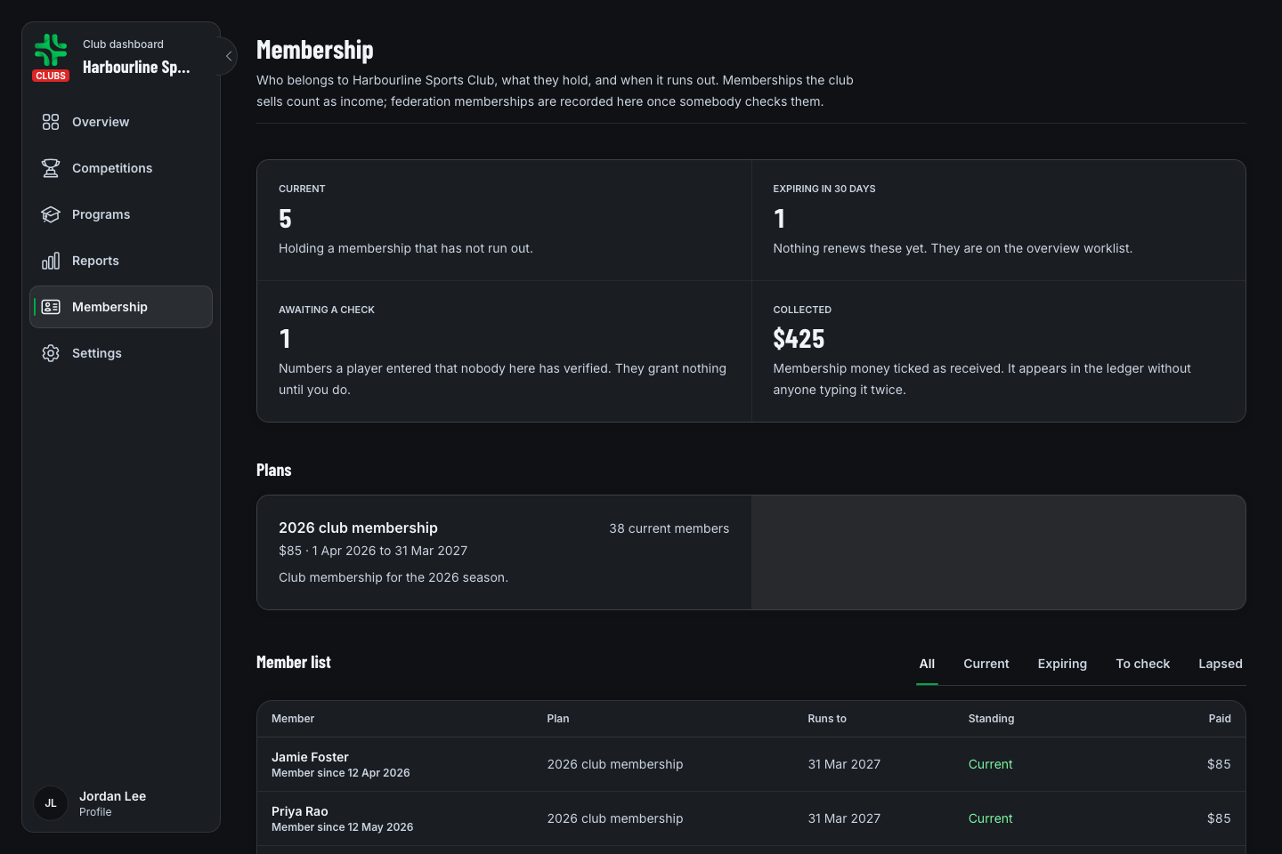Image resolution: width=1282 pixels, height=854 pixels.
Task: Click the Awaiting a check stat card
Action: (504, 351)
